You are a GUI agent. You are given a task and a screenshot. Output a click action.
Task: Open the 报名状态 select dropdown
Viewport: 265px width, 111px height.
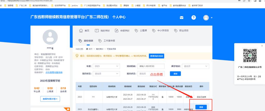[151, 73]
